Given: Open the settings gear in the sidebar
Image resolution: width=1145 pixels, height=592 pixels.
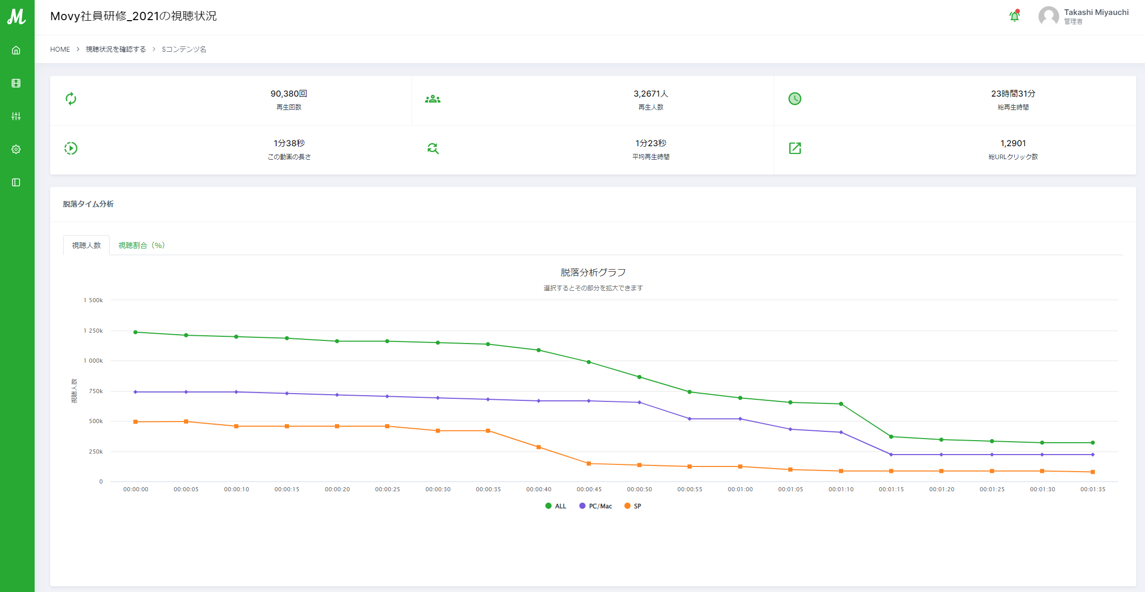Looking at the screenshot, I should tap(16, 149).
